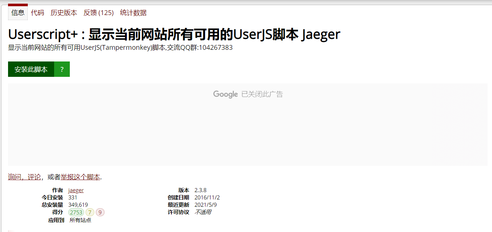This screenshot has width=492, height=232.
Task: Click the 最近更新 label
Action: point(178,205)
